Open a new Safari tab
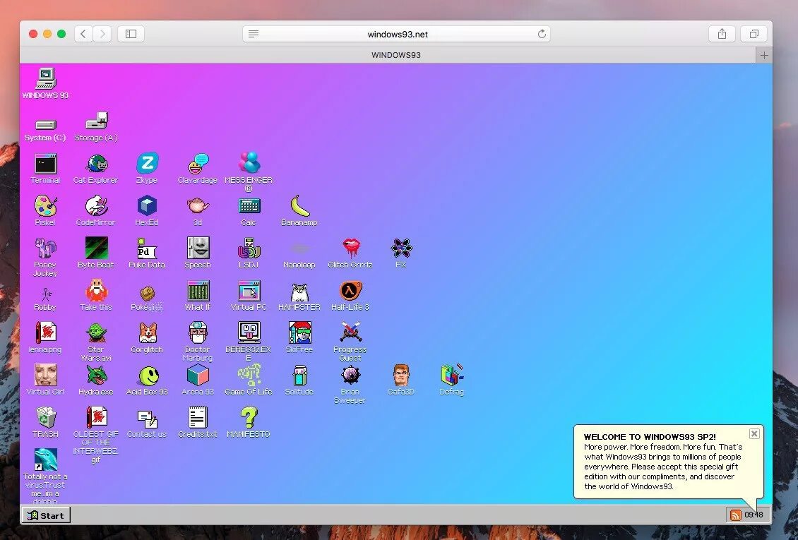The height and width of the screenshot is (540, 798). point(764,56)
